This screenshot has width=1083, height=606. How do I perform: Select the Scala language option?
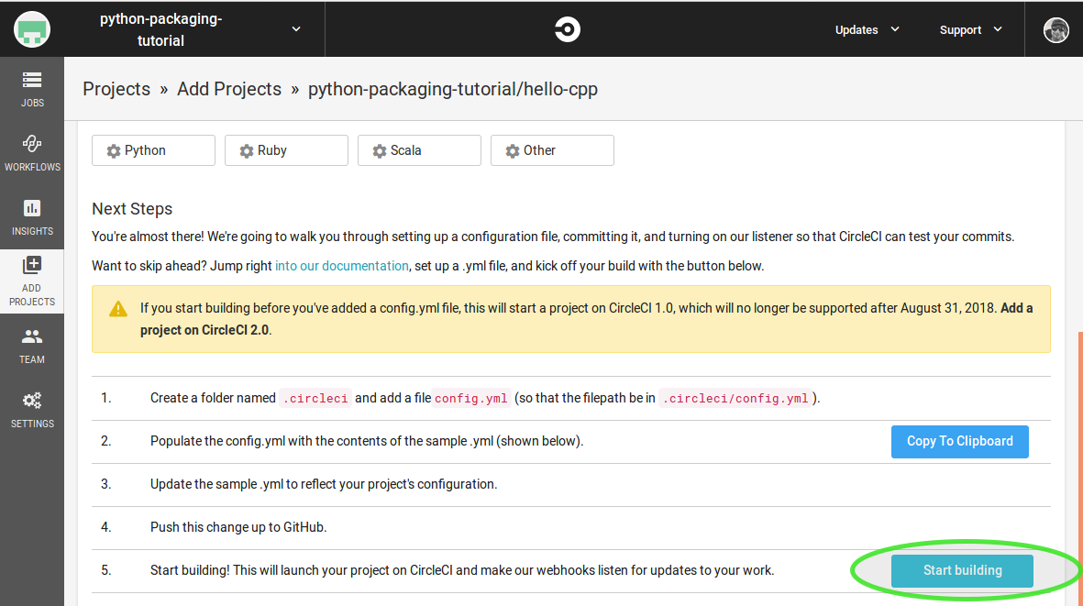pyautogui.click(x=419, y=150)
